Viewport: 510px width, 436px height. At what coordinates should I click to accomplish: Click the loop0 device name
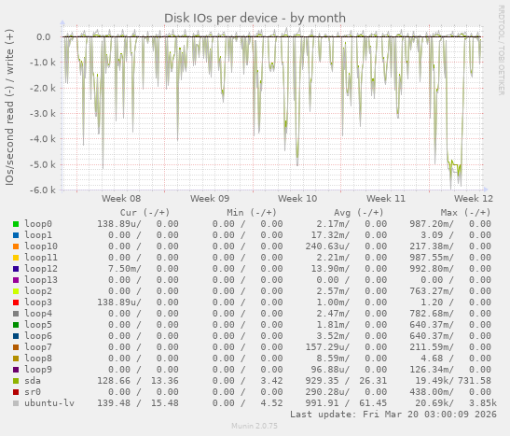pyautogui.click(x=38, y=224)
